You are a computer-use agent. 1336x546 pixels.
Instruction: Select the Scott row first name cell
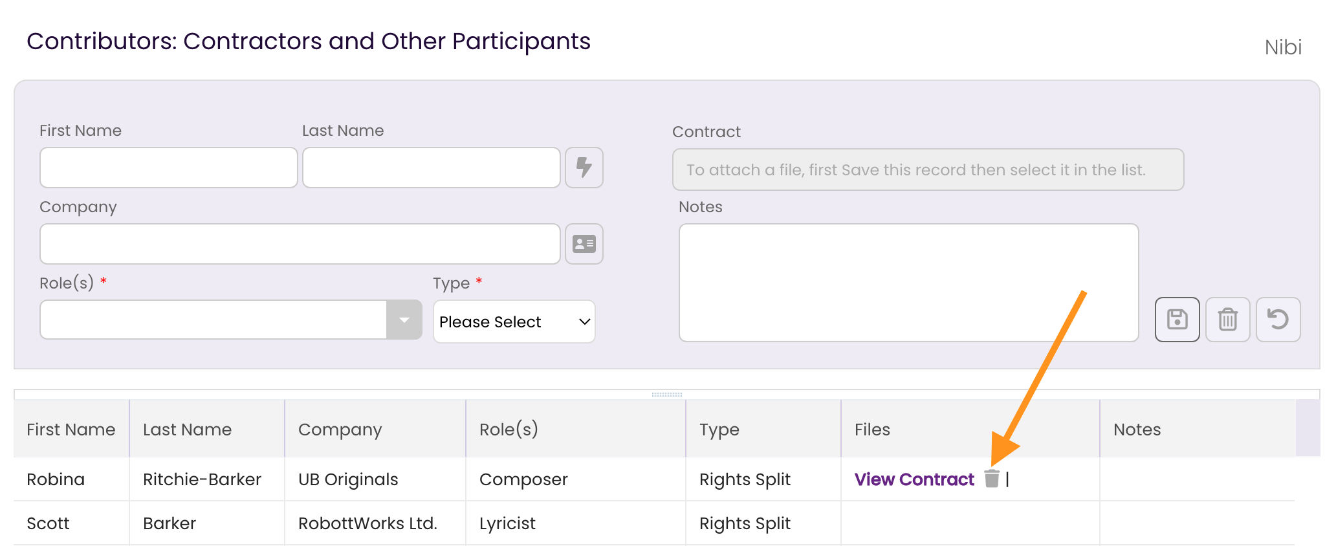[x=71, y=523]
